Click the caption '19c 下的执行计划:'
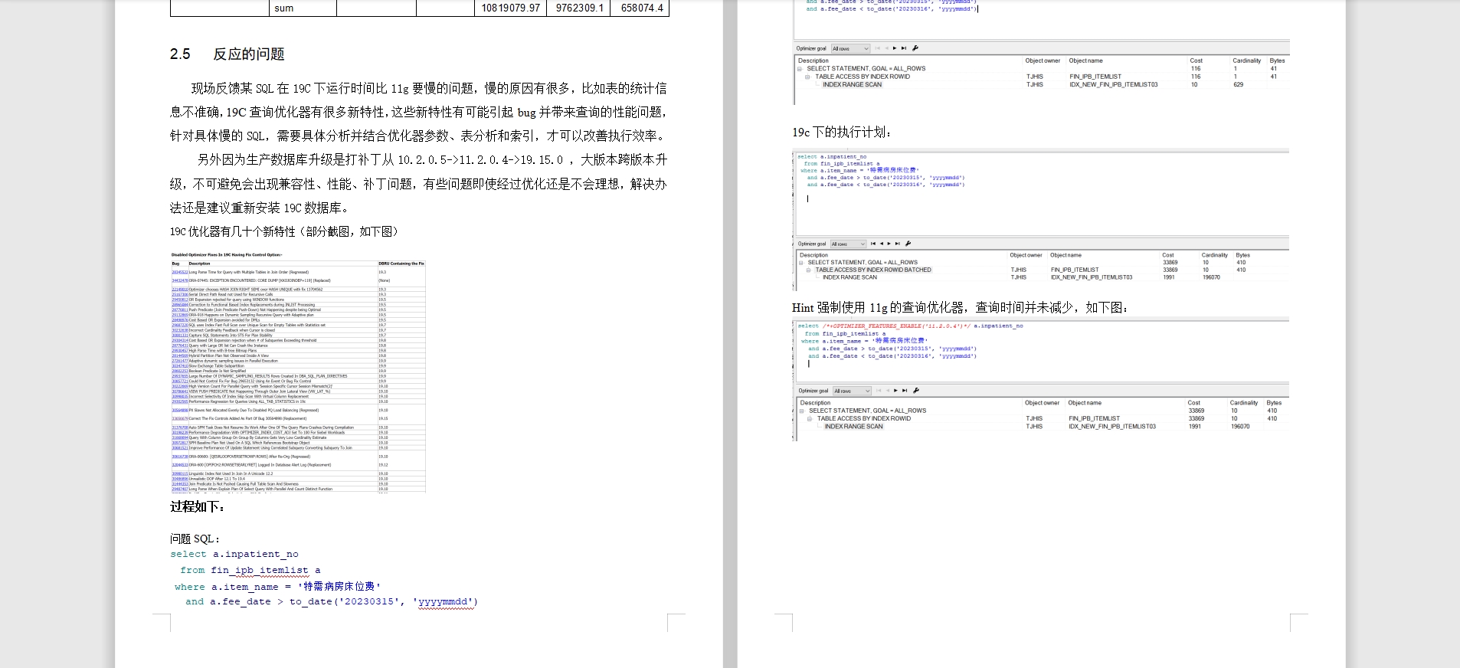This screenshot has height=668, width=1460. [x=842, y=132]
